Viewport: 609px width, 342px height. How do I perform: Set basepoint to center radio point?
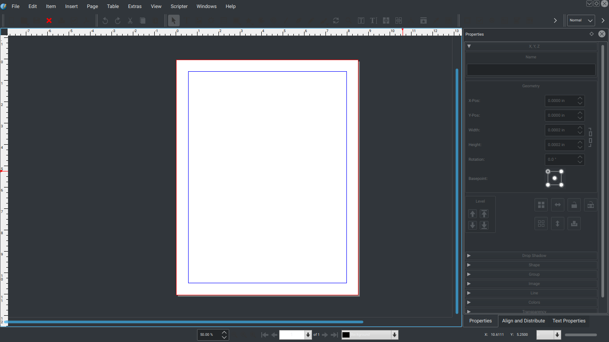(555, 178)
